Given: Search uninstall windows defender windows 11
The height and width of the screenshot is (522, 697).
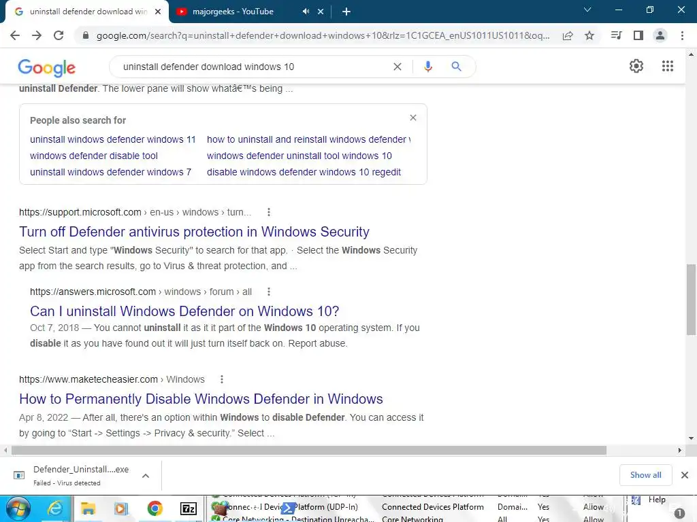Looking at the screenshot, I should 112,139.
